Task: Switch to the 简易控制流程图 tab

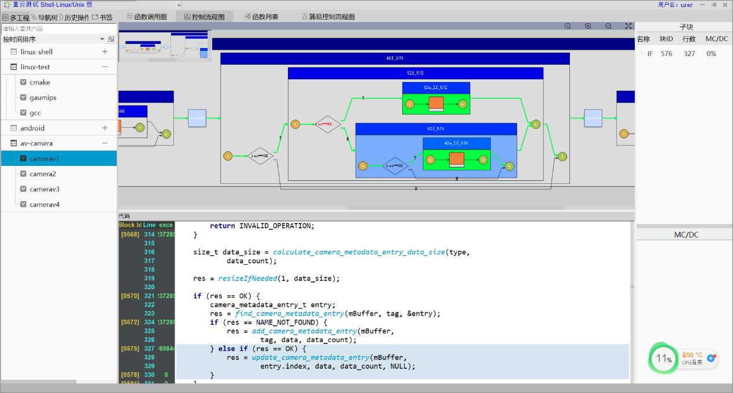Action: coord(328,17)
